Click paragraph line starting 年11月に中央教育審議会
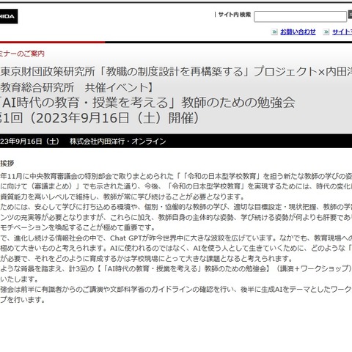 pyautogui.click(x=176, y=176)
